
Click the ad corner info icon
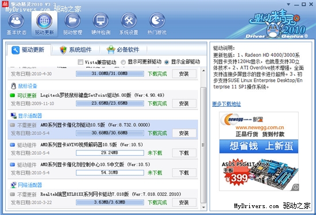pos(295,187)
